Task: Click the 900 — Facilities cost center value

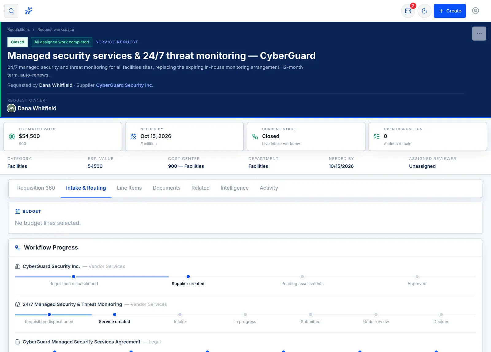Action: (186, 166)
